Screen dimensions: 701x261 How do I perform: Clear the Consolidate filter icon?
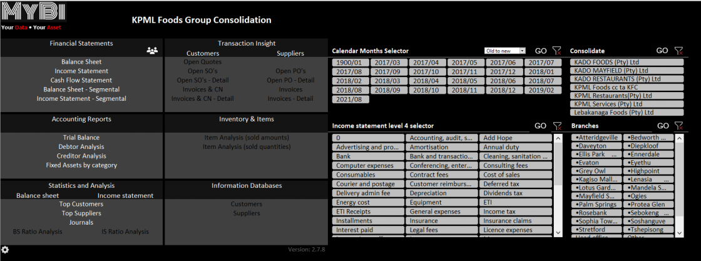tap(680, 51)
